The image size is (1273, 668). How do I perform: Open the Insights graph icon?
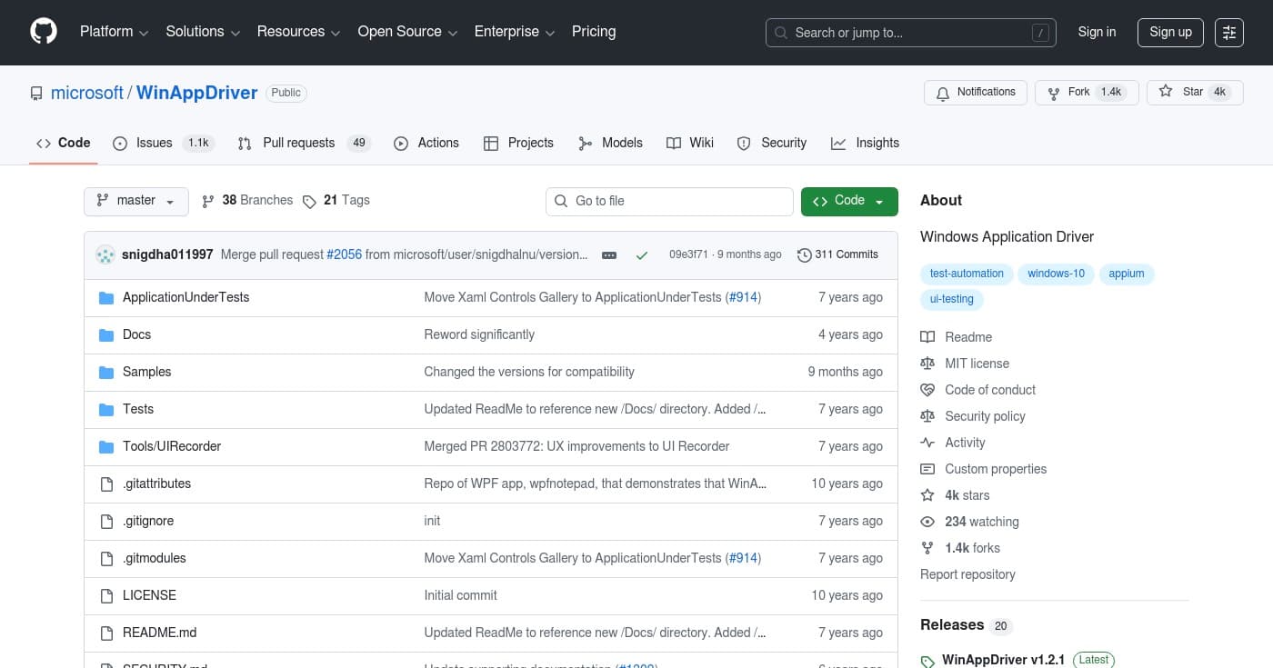(838, 143)
